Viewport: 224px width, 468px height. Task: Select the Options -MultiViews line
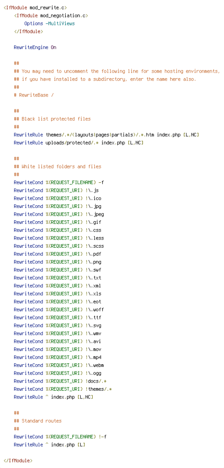(49, 23)
